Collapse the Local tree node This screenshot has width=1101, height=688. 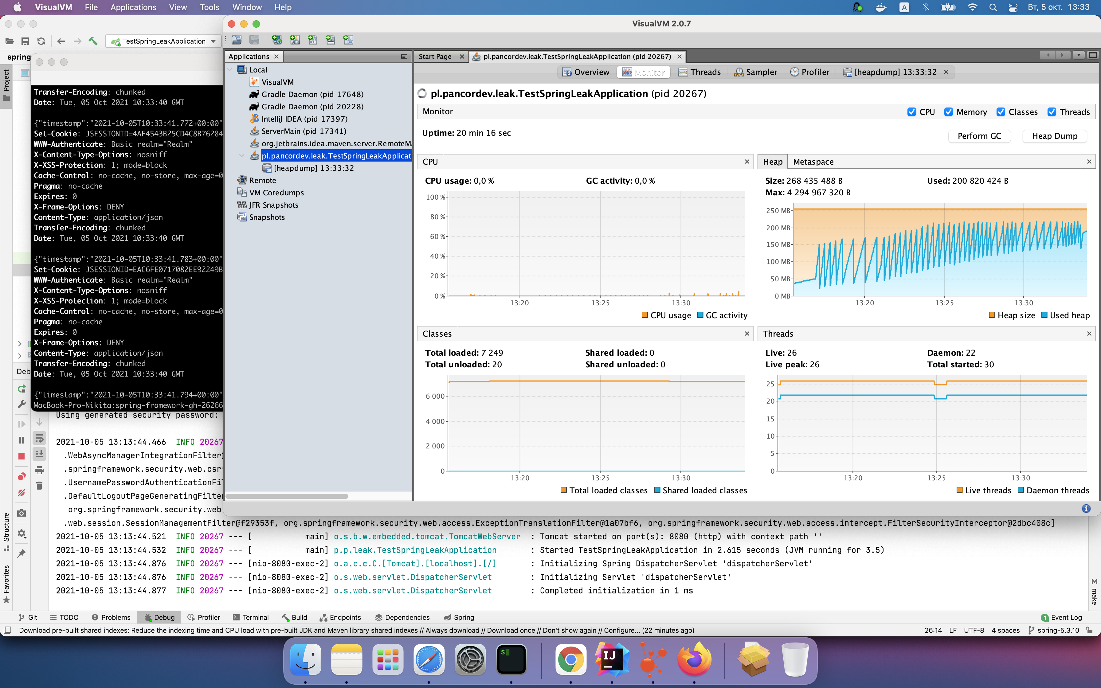(230, 70)
